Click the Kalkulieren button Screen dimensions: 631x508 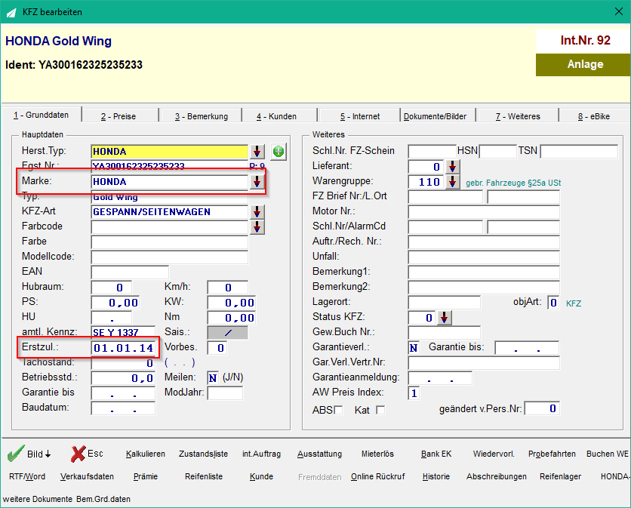(x=145, y=454)
